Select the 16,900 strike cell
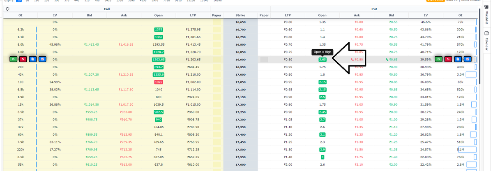 (240, 60)
